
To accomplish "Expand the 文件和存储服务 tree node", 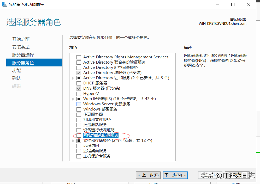I will pyautogui.click(x=73, y=141).
